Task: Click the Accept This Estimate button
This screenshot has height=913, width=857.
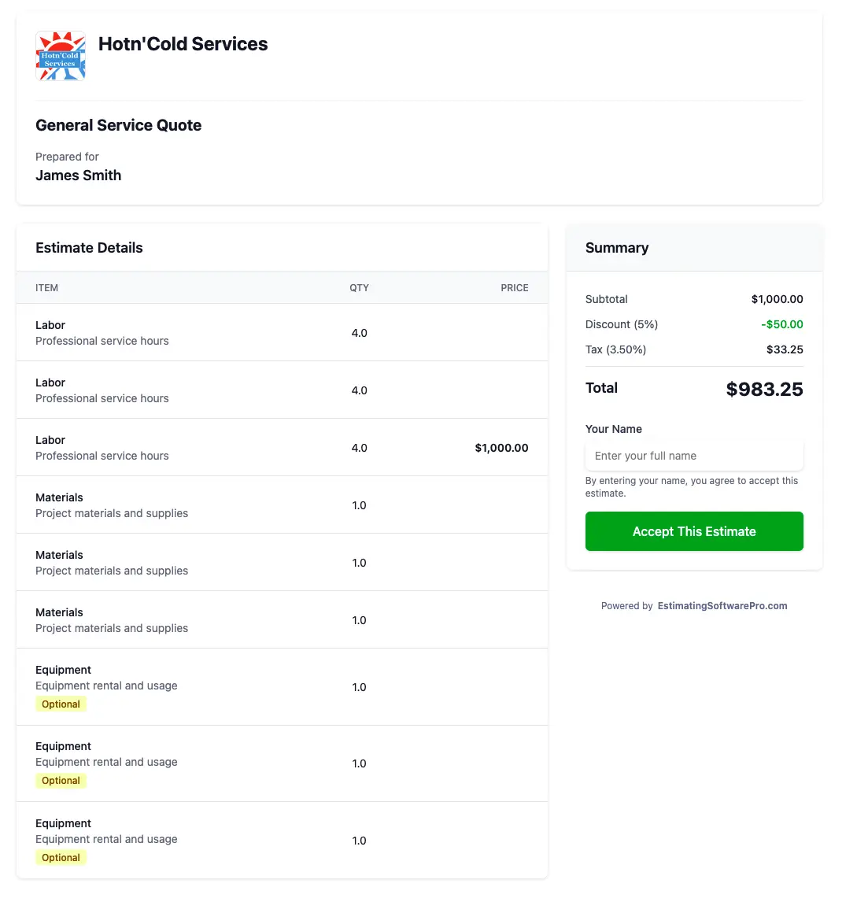Action: click(x=693, y=531)
